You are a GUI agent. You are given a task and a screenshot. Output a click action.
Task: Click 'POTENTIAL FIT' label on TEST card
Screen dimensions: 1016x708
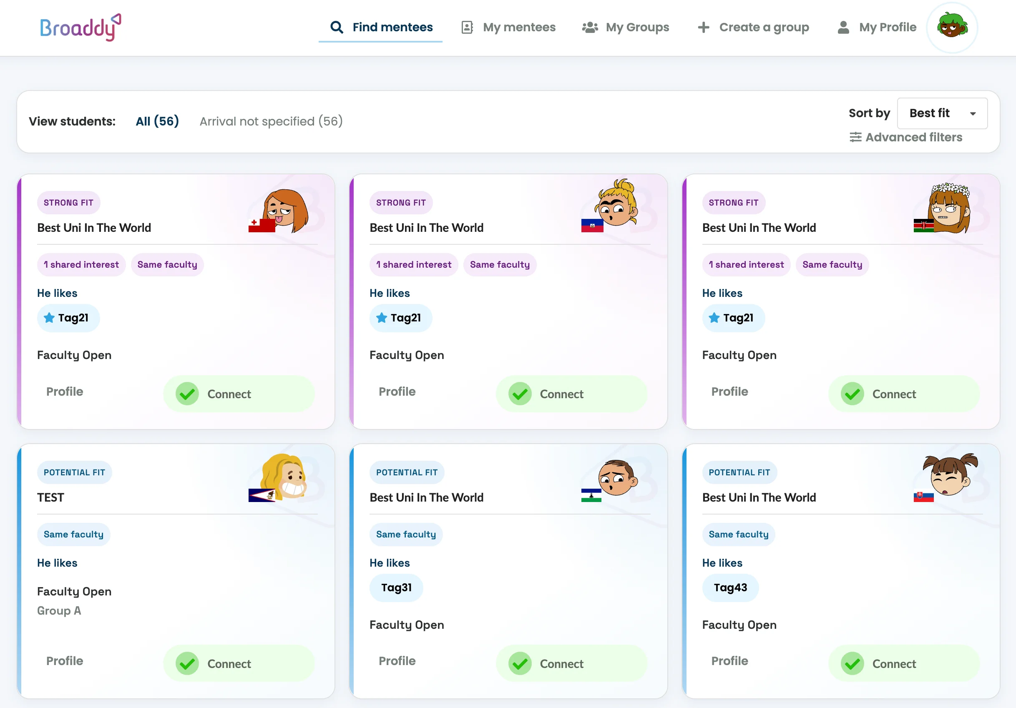click(74, 472)
